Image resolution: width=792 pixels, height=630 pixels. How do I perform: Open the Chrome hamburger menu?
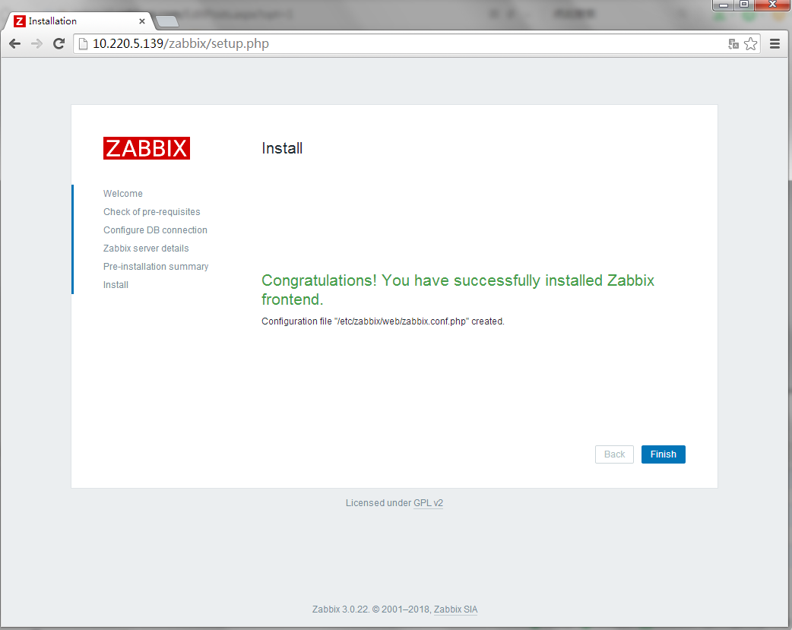[775, 44]
